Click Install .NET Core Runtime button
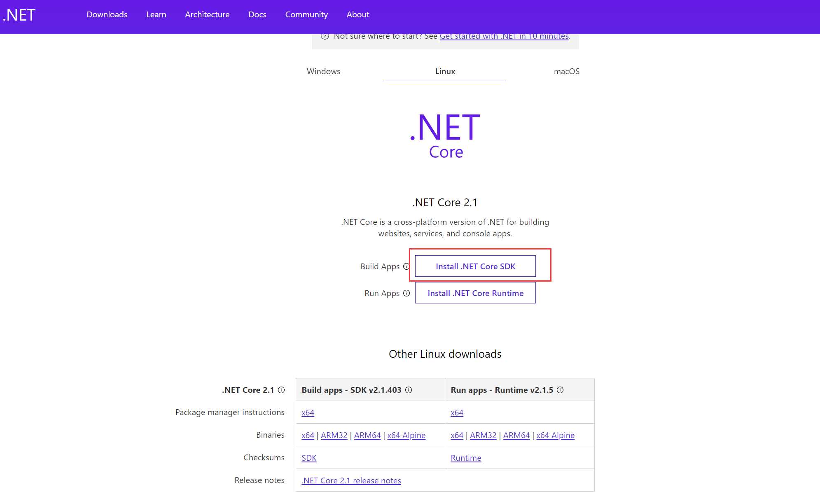 click(x=475, y=293)
